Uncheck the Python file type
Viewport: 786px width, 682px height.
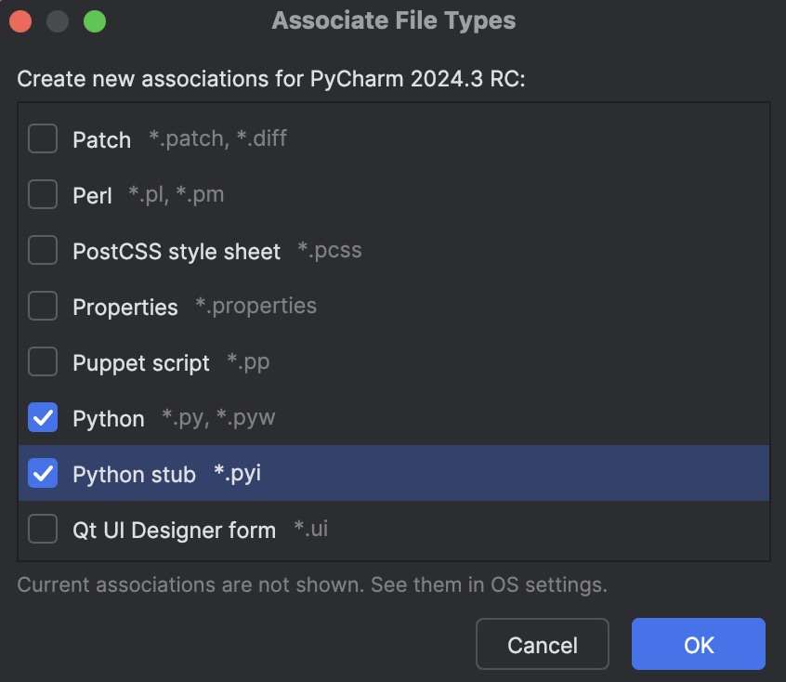pyautogui.click(x=42, y=417)
